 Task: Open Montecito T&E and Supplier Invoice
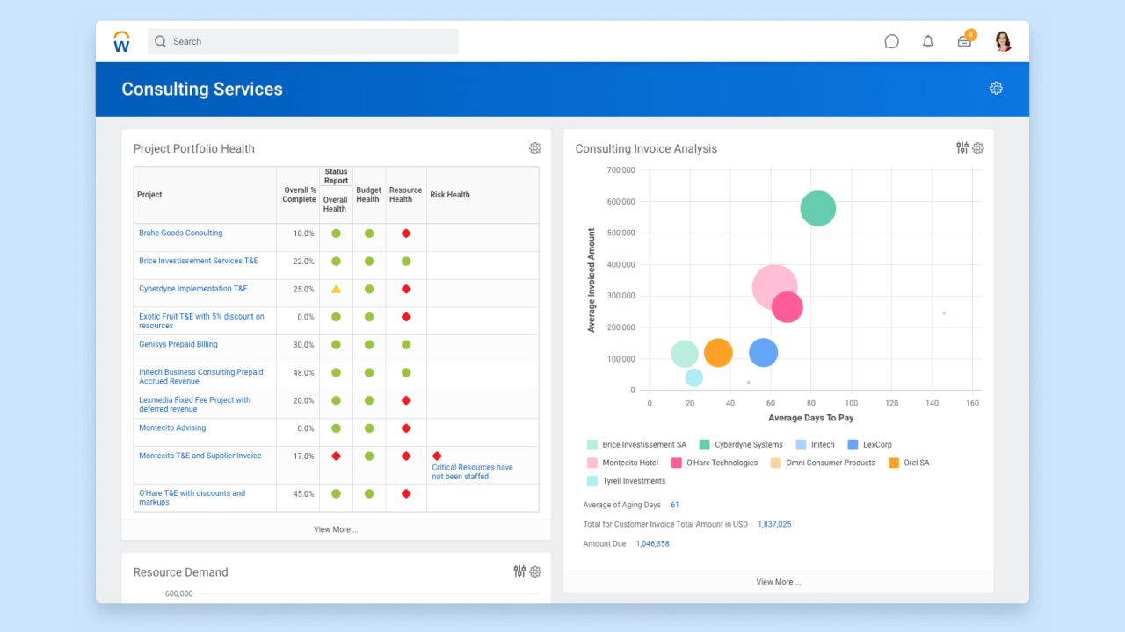tap(200, 456)
